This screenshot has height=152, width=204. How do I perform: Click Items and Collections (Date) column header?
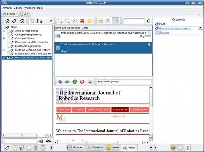pyautogui.click(x=103, y=28)
